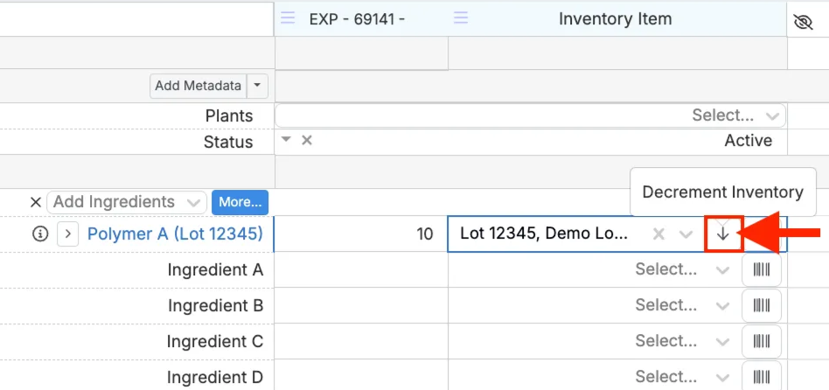Click the Decrement Inventory arrow icon
Screen dimensions: 829x390
[722, 234]
